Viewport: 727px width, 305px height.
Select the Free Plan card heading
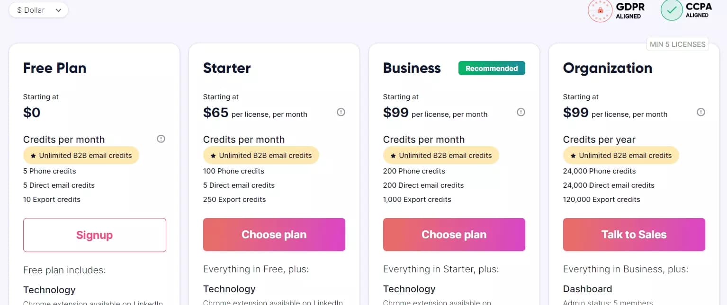point(54,68)
